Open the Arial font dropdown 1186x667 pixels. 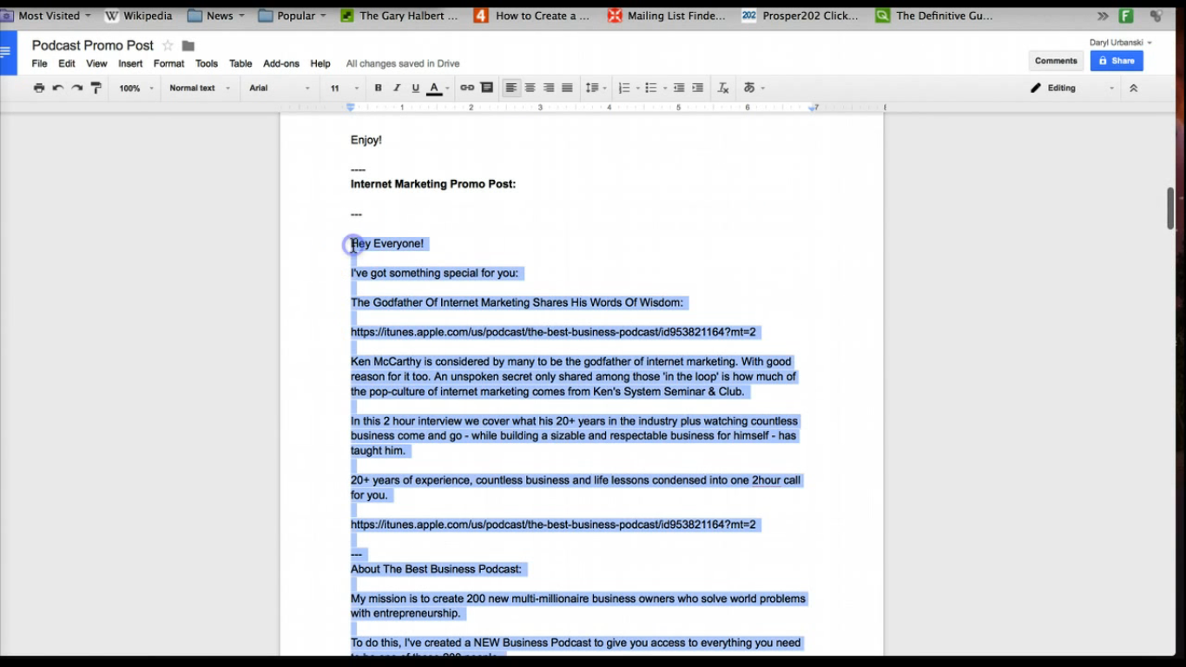coord(280,88)
